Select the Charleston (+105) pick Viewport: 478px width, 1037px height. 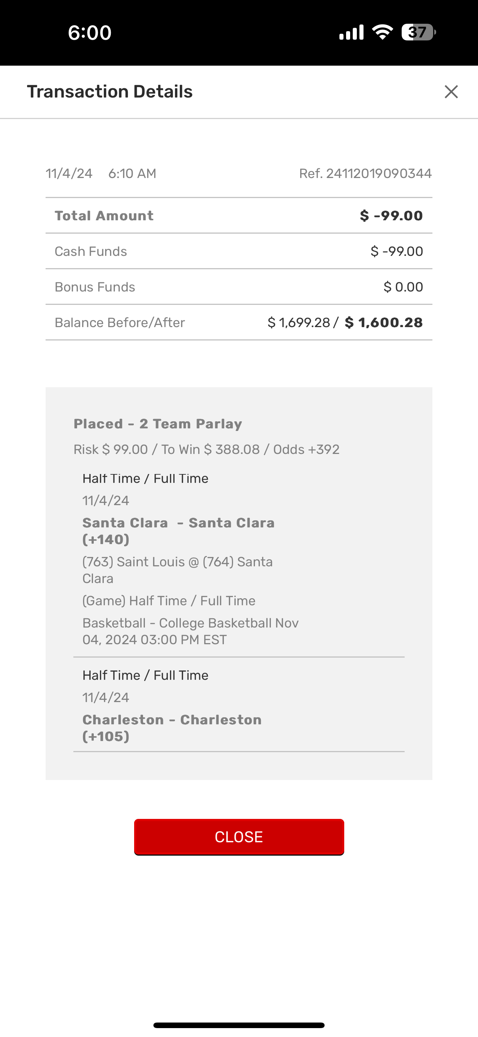point(172,728)
